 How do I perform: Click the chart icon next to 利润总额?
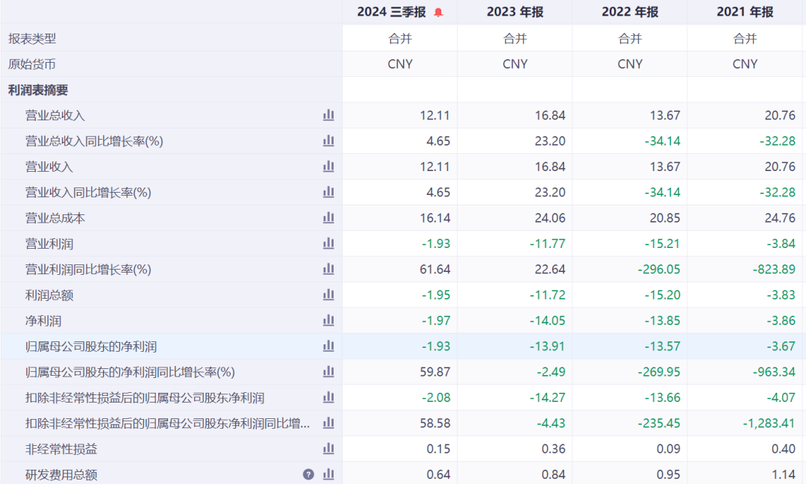pyautogui.click(x=328, y=295)
